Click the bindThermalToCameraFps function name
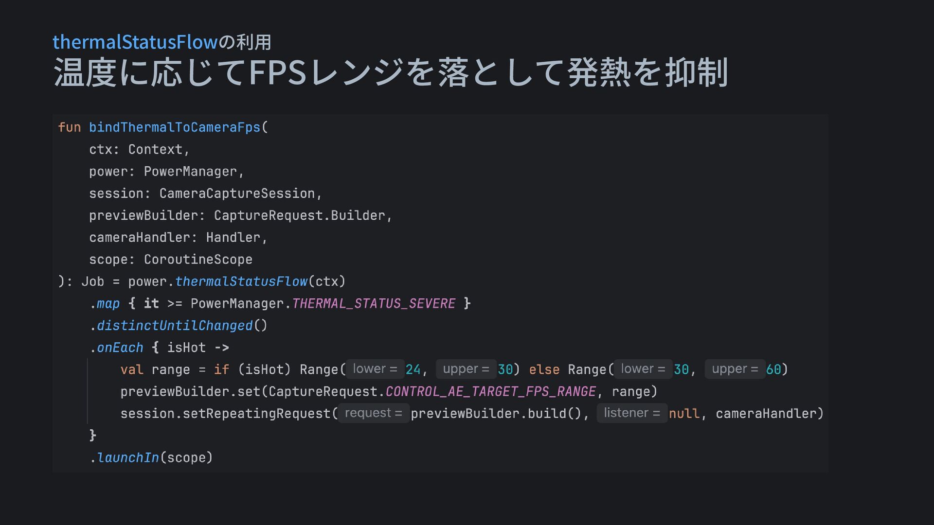This screenshot has height=525, width=934. click(175, 127)
